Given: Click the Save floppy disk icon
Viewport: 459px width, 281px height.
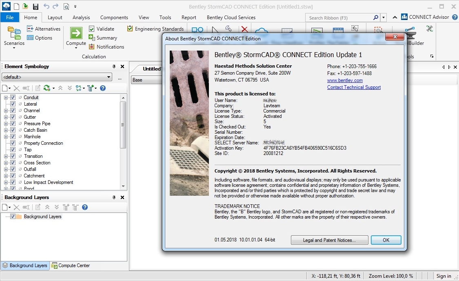Looking at the screenshot, I should [35, 6].
